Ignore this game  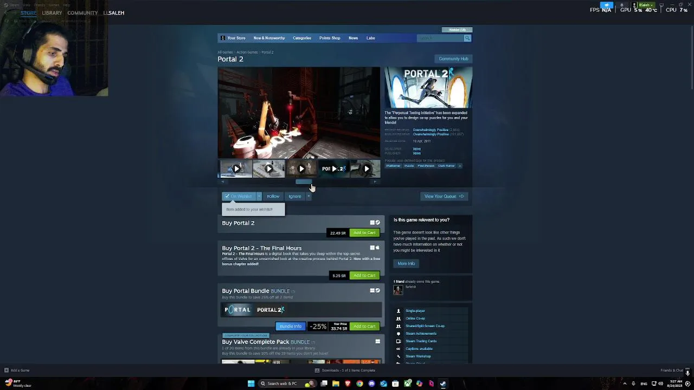(294, 196)
